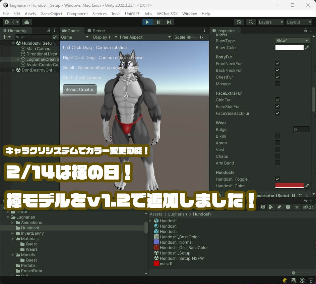The width and height of the screenshot is (316, 284).
Task: Open the BlowType dropdown showing Blow1
Action: coord(292,40)
